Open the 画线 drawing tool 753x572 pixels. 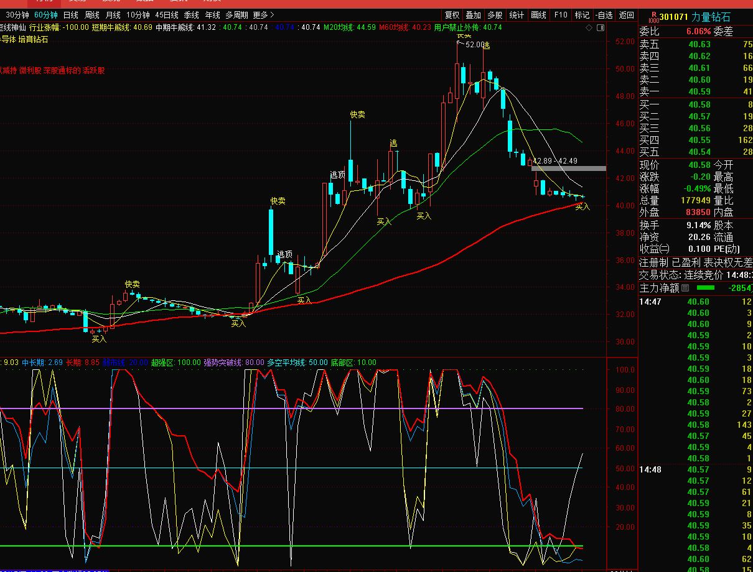coord(538,15)
